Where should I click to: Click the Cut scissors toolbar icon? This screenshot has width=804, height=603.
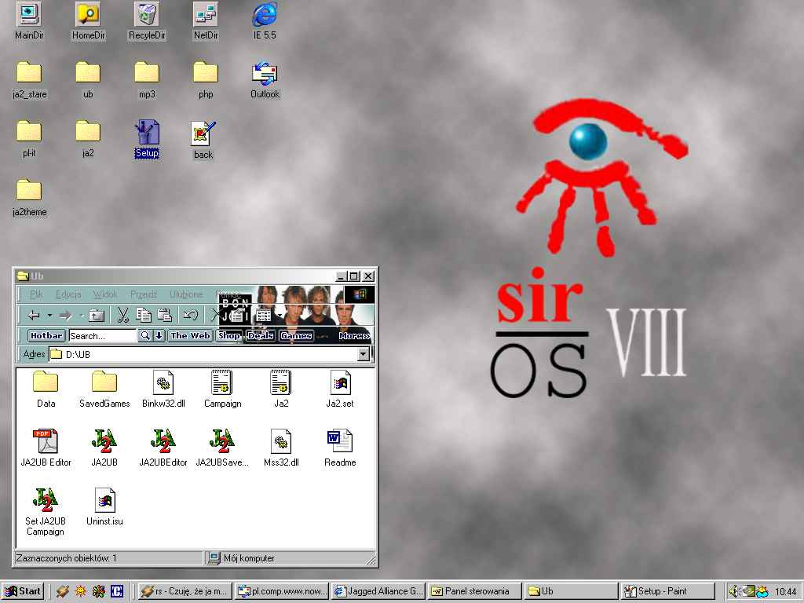(x=122, y=315)
